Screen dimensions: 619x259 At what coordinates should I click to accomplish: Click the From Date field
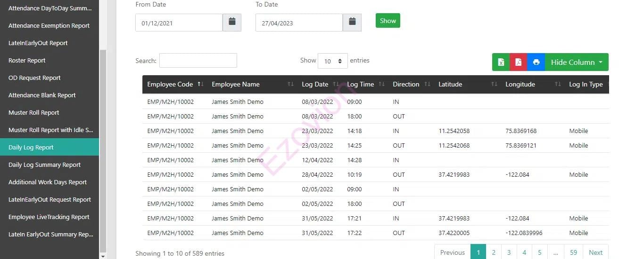(179, 23)
